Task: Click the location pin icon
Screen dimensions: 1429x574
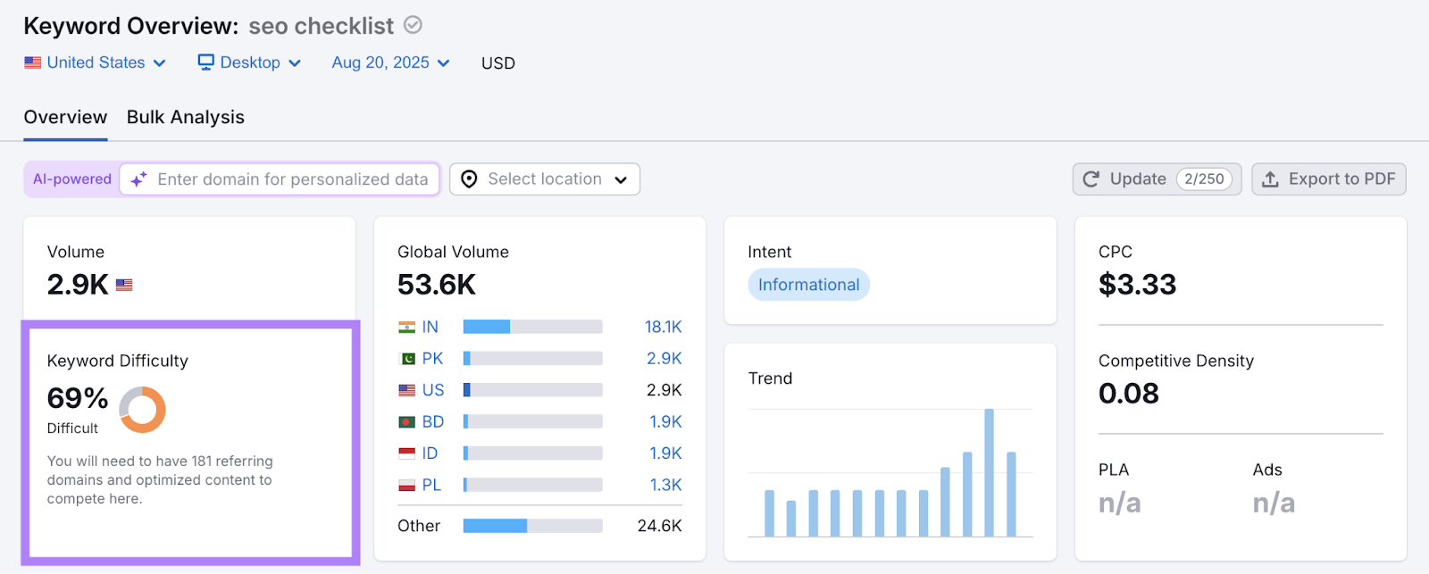Action: (x=469, y=179)
